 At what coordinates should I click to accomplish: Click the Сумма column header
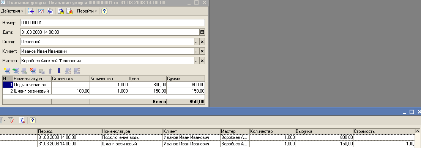pos(186,79)
